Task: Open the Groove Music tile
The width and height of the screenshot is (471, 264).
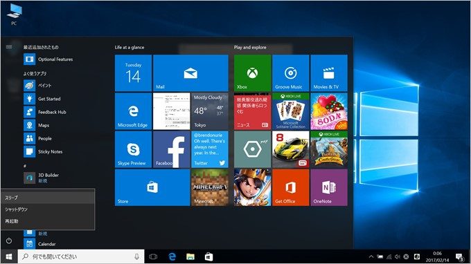Action: click(x=290, y=73)
